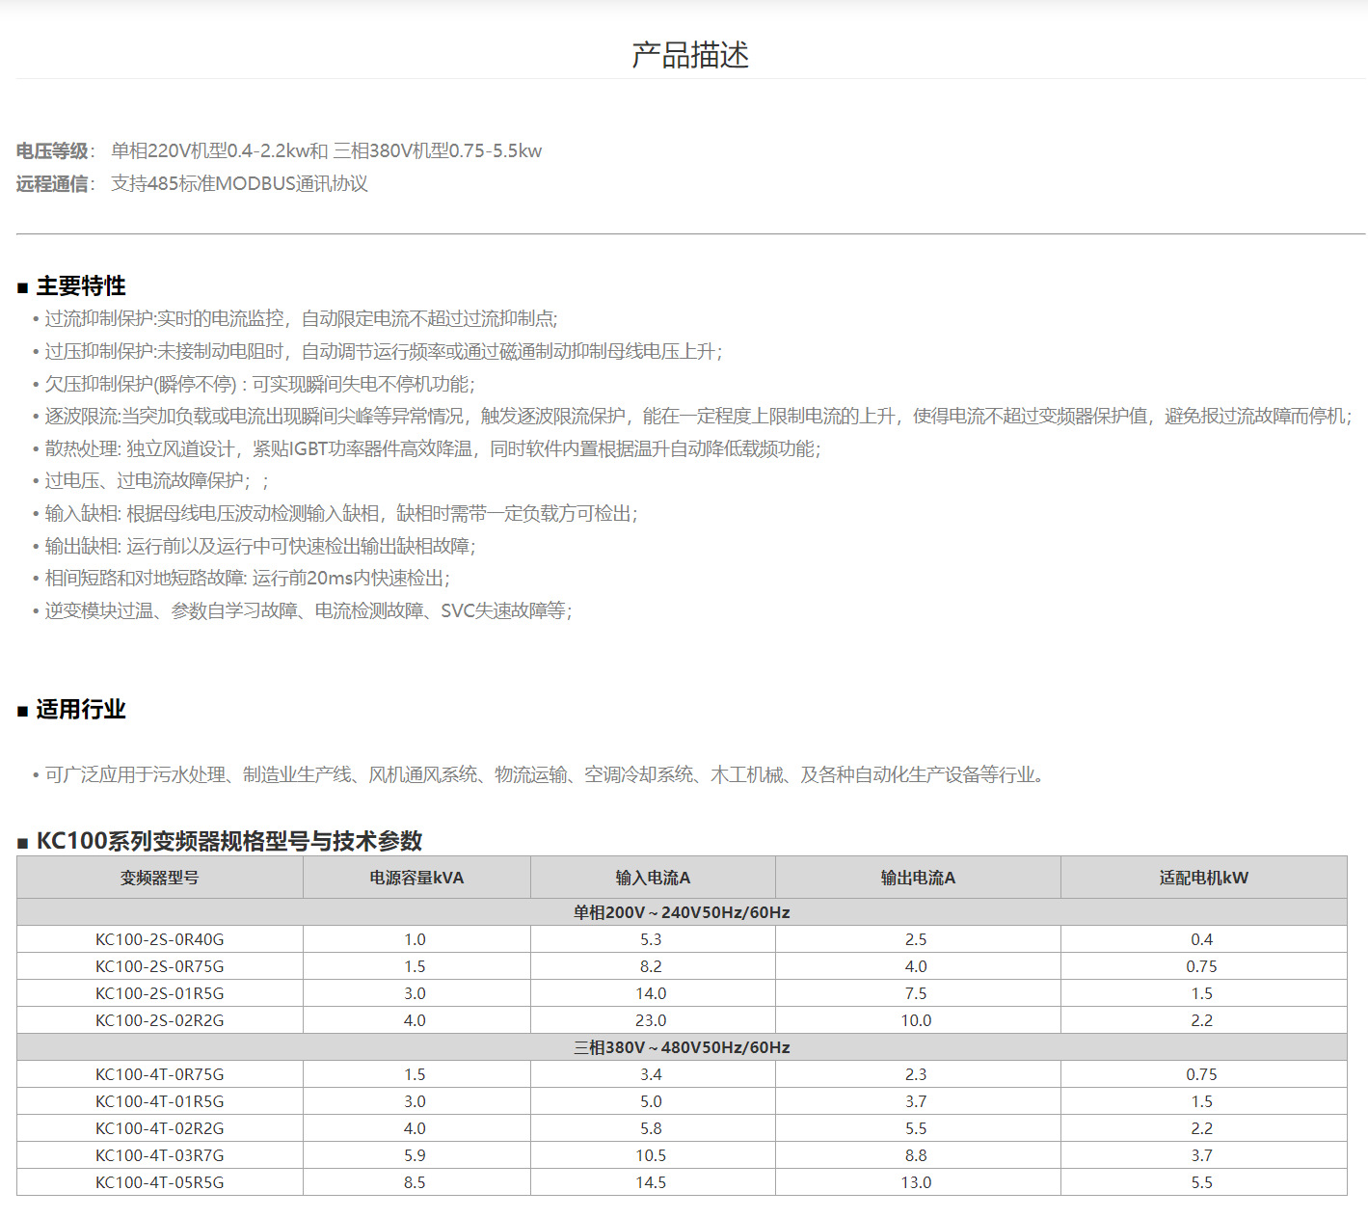Click input current 10.5 for KC100-4T-03R7G
This screenshot has width=1368, height=1218.
651,1155
